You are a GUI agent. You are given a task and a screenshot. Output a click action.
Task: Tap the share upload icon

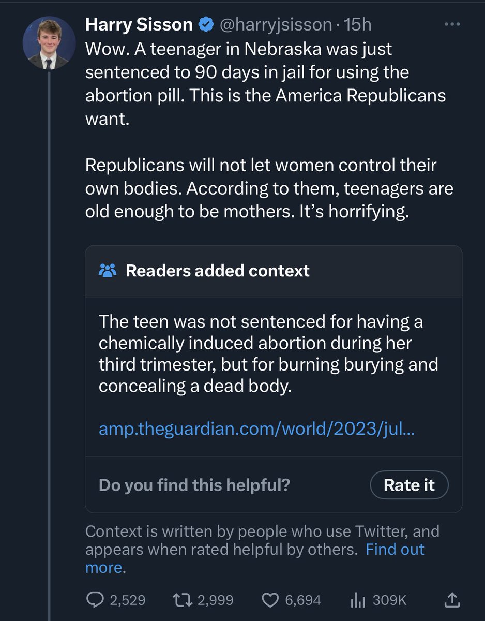(451, 599)
